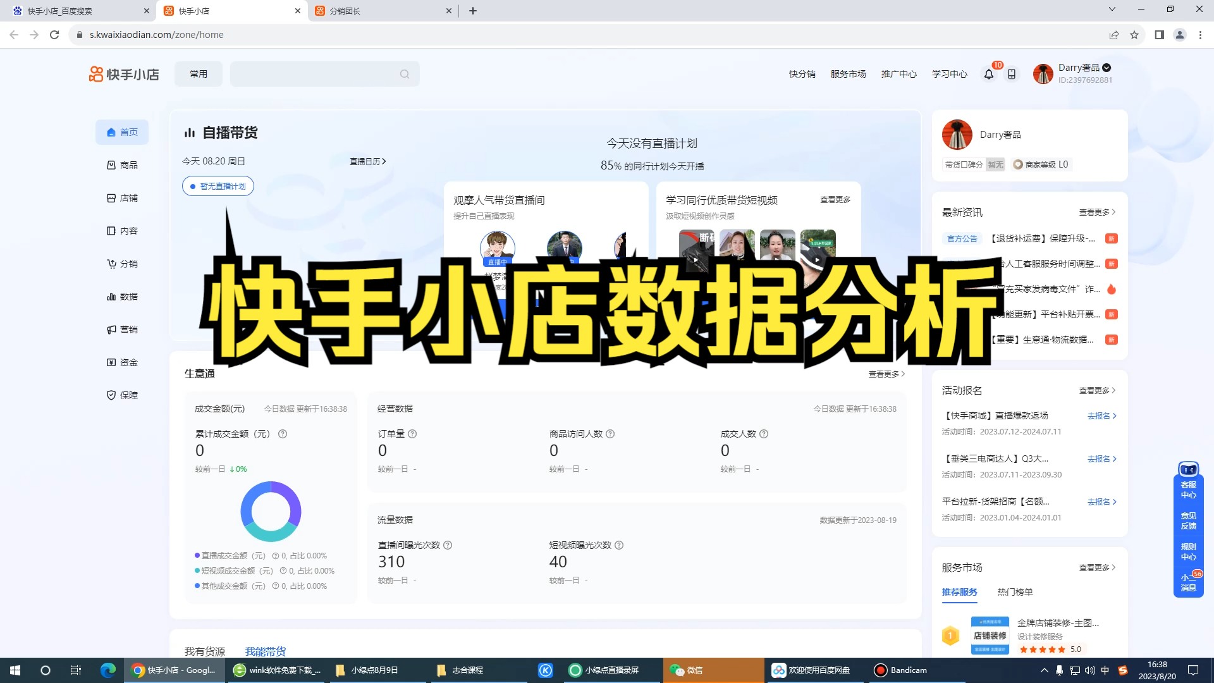Open 保障 in left sidebar
The width and height of the screenshot is (1214, 683).
[122, 395]
